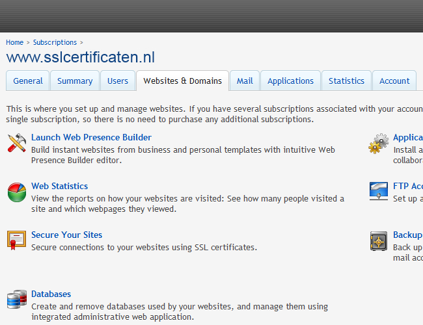Open the Summary tab
This screenshot has width=423, height=325.
pos(75,81)
